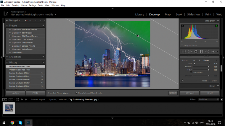Screen dimensions: 225x126
Task: Close the graduated filter panel
Action: pos(214,81)
